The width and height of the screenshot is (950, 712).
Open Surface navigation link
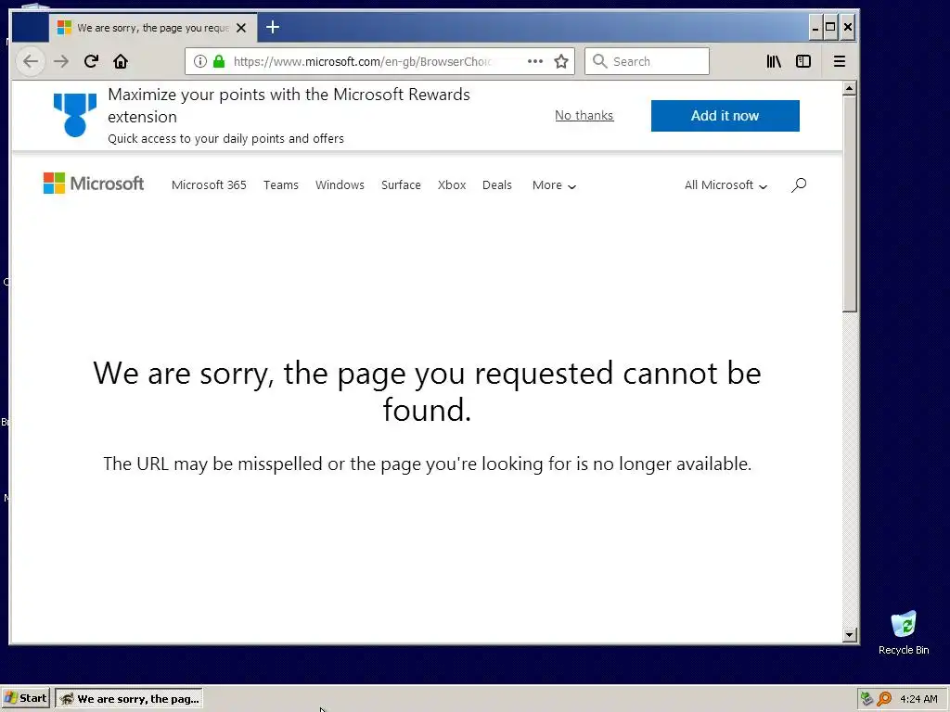pyautogui.click(x=401, y=184)
